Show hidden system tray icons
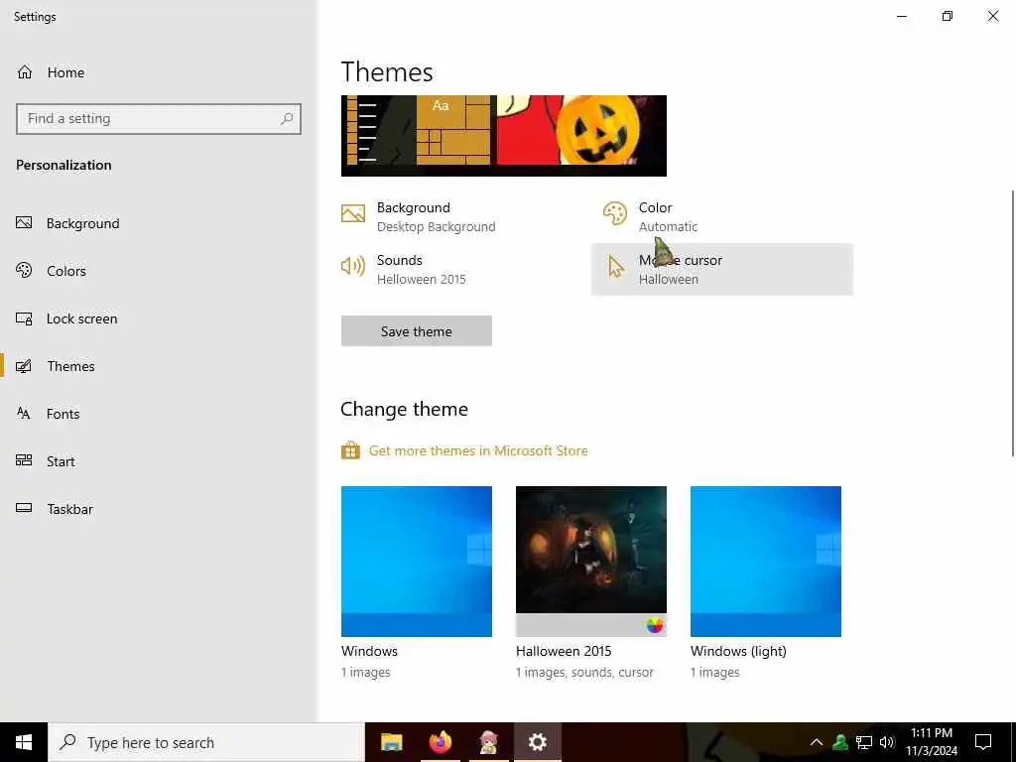The width and height of the screenshot is (1016, 762). [817, 742]
